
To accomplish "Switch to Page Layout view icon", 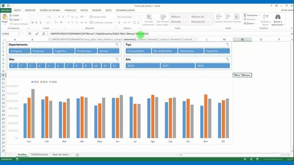I will pyautogui.click(x=251, y=159).
